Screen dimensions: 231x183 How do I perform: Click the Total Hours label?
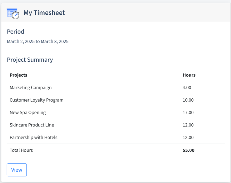coord(21,150)
